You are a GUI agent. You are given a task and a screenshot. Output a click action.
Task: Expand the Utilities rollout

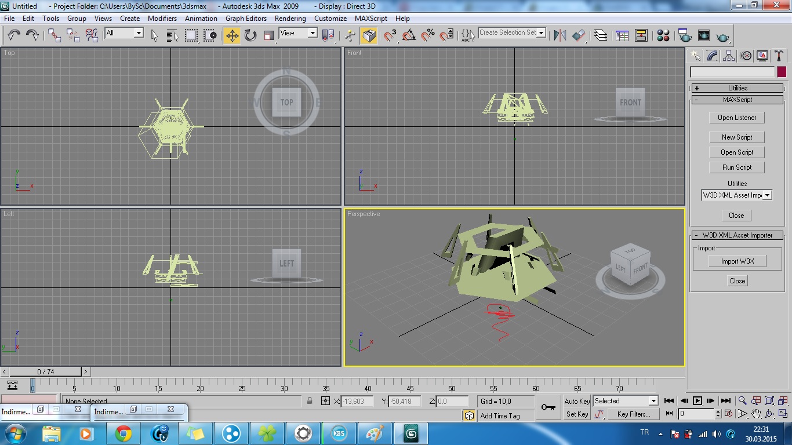coord(736,88)
